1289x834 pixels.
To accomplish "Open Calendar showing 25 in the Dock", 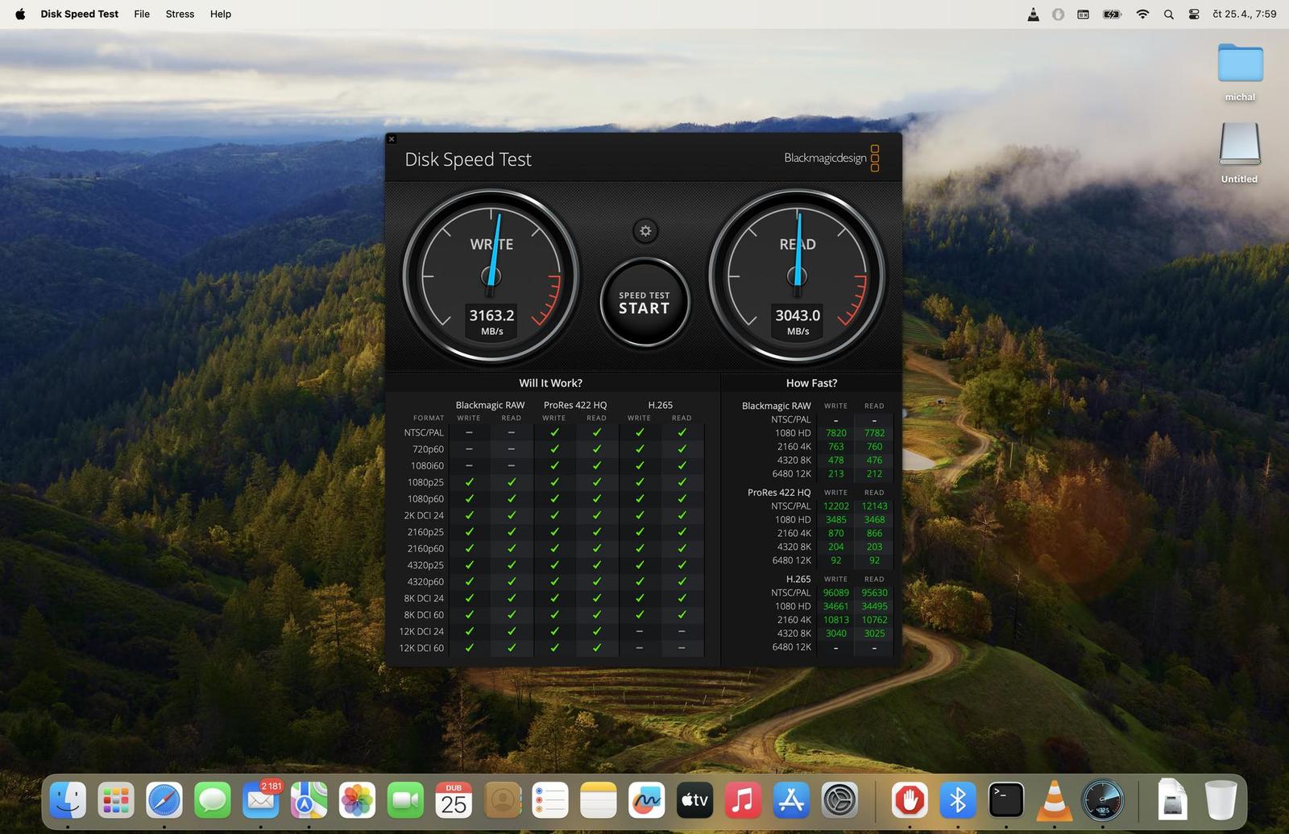I will 454,801.
